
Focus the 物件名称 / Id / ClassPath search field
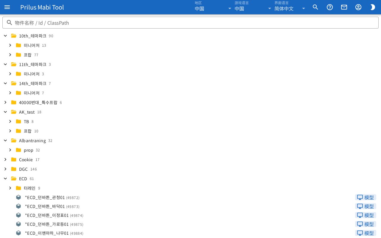click(x=190, y=23)
